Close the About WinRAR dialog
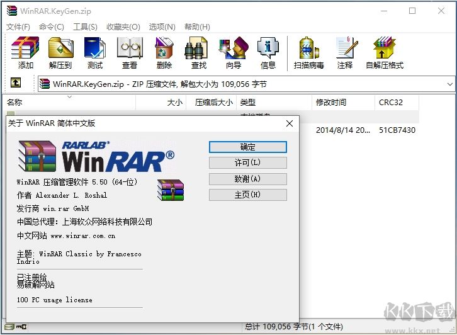 290,123
